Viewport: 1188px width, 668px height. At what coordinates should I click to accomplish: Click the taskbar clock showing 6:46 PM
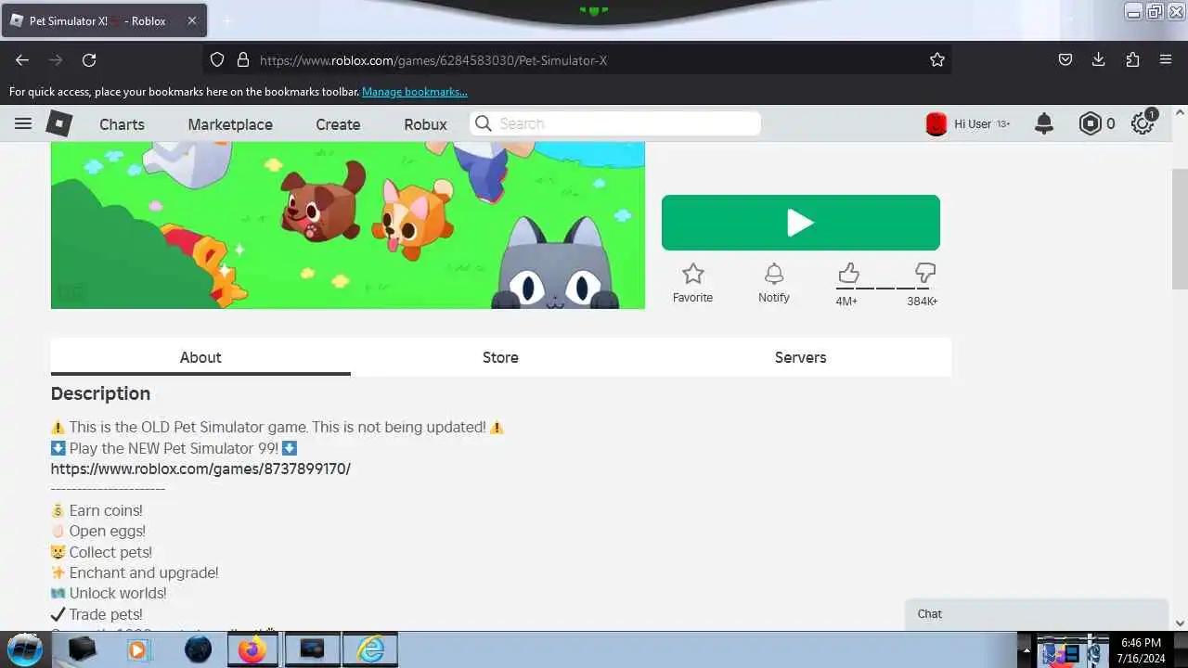click(1141, 649)
